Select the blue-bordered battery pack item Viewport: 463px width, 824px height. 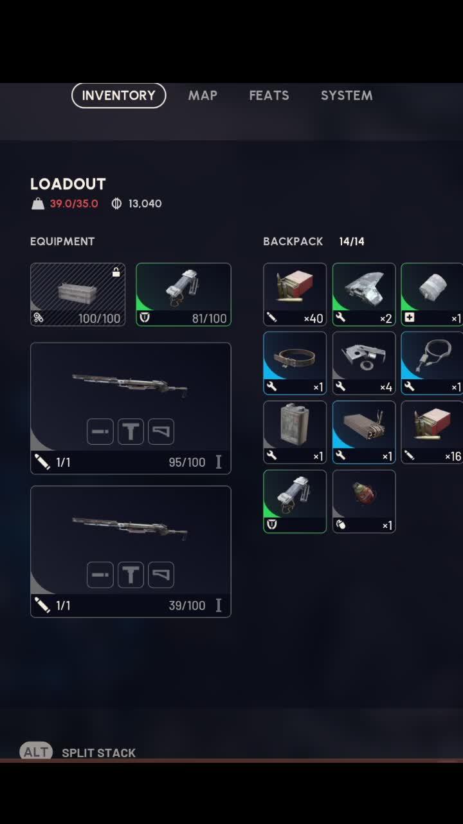pyautogui.click(x=364, y=432)
